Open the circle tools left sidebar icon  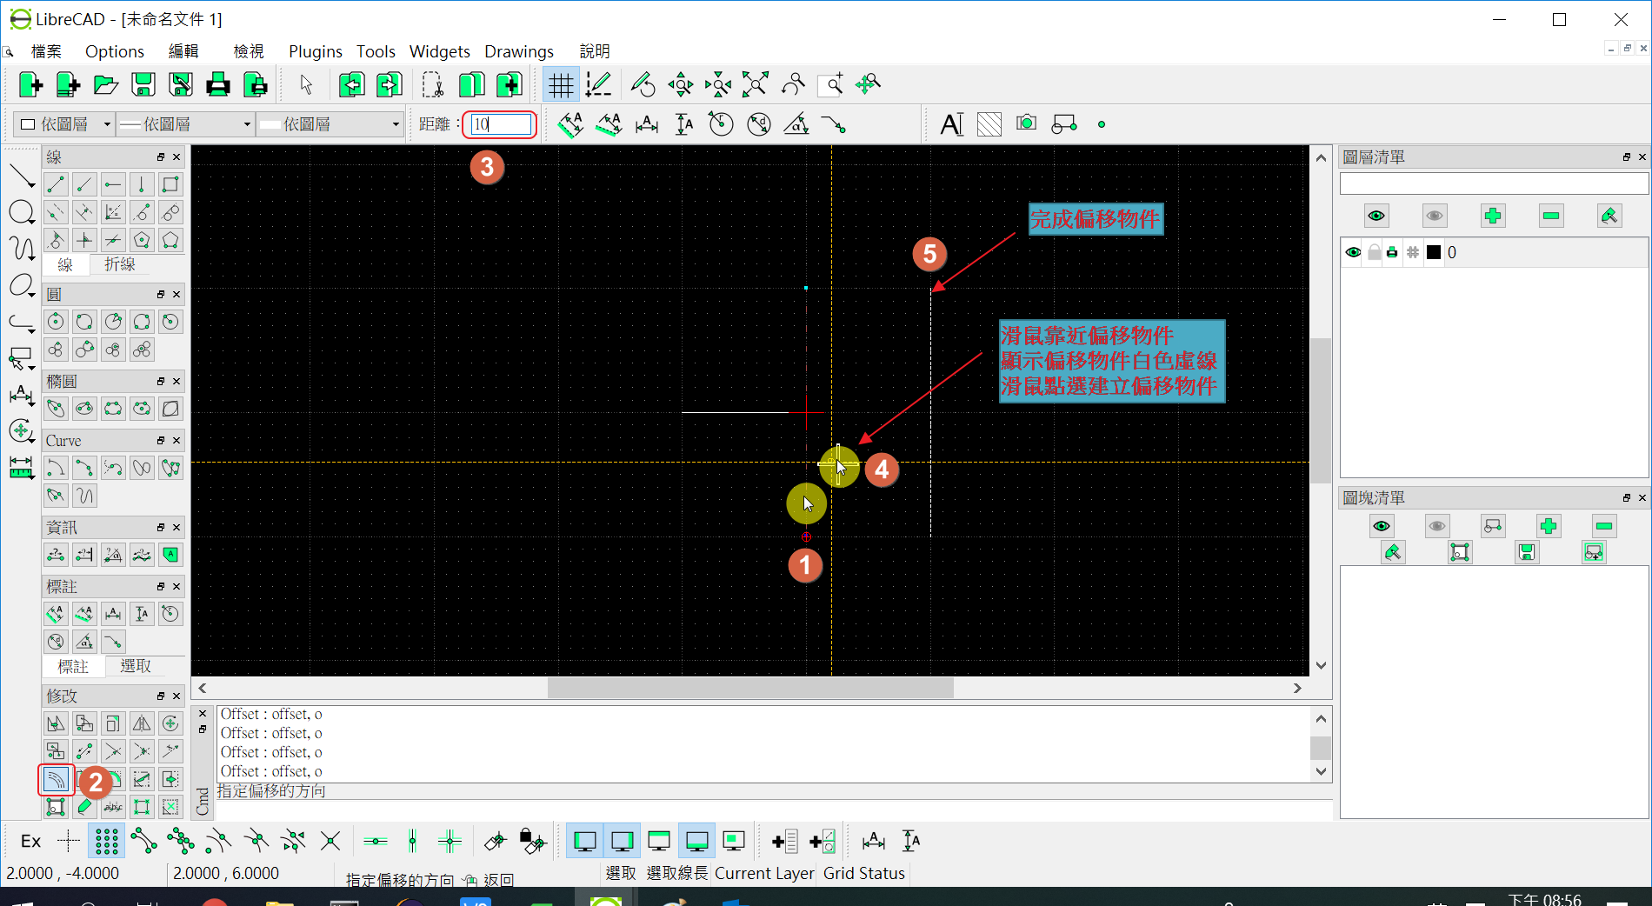pyautogui.click(x=21, y=212)
